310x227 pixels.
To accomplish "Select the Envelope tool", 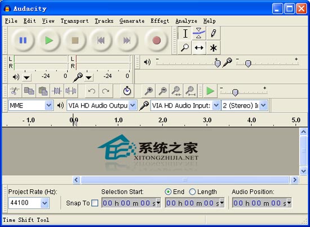I will point(199,33).
